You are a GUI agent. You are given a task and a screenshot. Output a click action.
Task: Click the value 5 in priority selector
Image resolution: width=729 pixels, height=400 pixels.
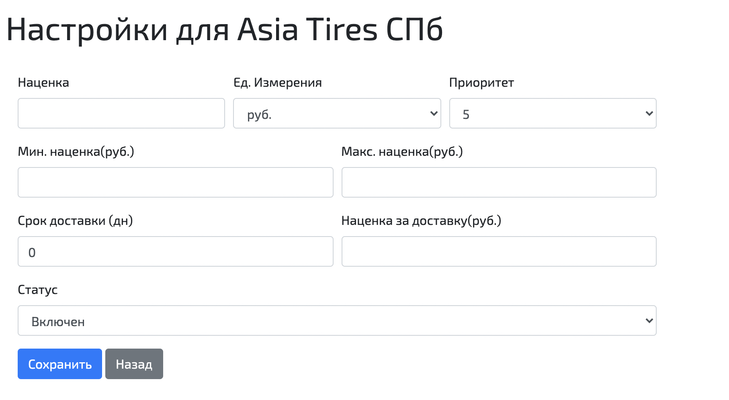click(x=466, y=114)
